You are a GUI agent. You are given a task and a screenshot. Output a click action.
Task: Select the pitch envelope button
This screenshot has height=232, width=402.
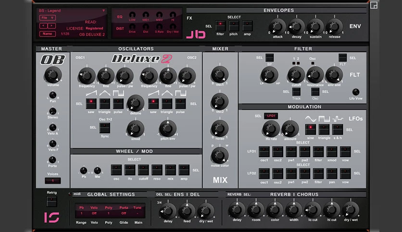click(234, 26)
